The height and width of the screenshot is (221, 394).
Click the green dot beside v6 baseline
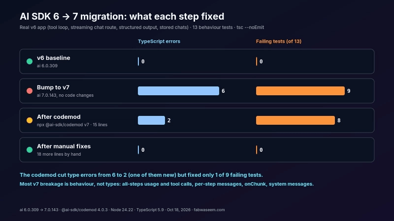(30, 61)
